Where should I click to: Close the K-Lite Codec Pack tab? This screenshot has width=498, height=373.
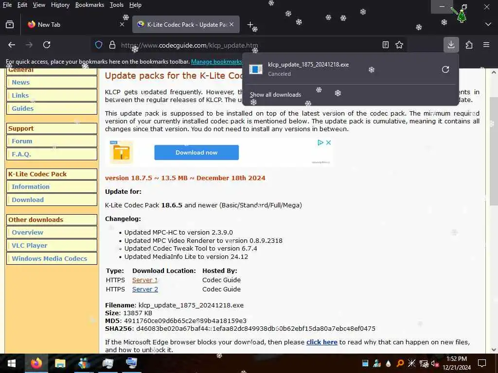[231, 24]
